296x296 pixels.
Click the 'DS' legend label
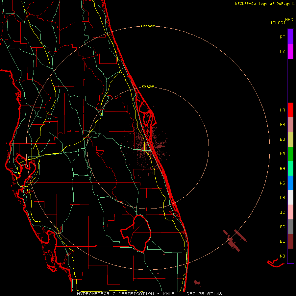click(x=282, y=198)
